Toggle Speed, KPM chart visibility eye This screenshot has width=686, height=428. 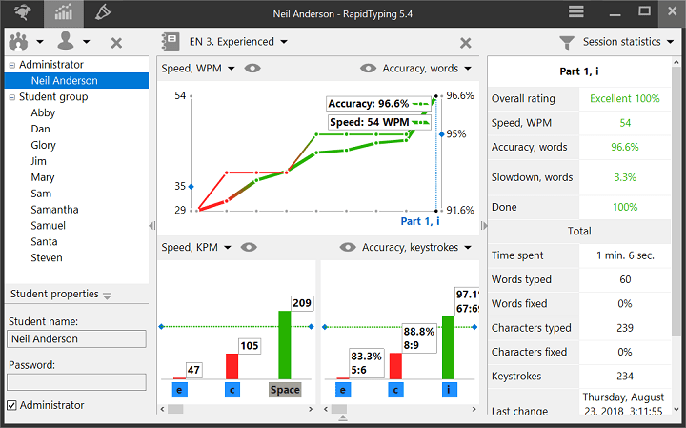[249, 247]
